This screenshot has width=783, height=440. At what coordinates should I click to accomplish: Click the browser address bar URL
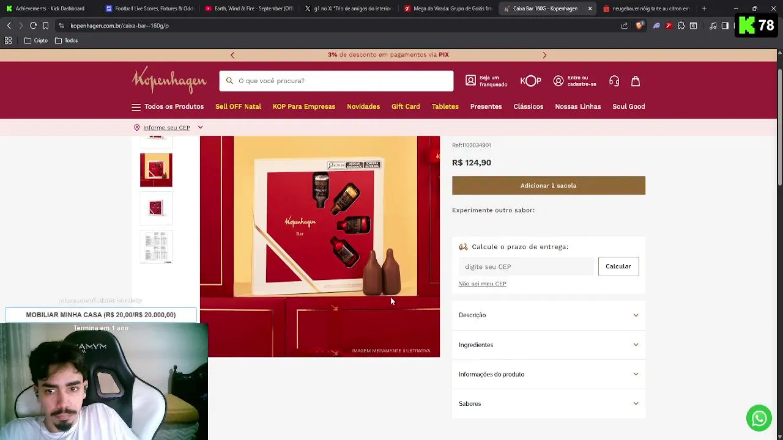[120, 26]
